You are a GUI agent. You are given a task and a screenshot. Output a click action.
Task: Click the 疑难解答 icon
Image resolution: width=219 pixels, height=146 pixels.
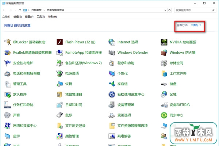pos(112,136)
